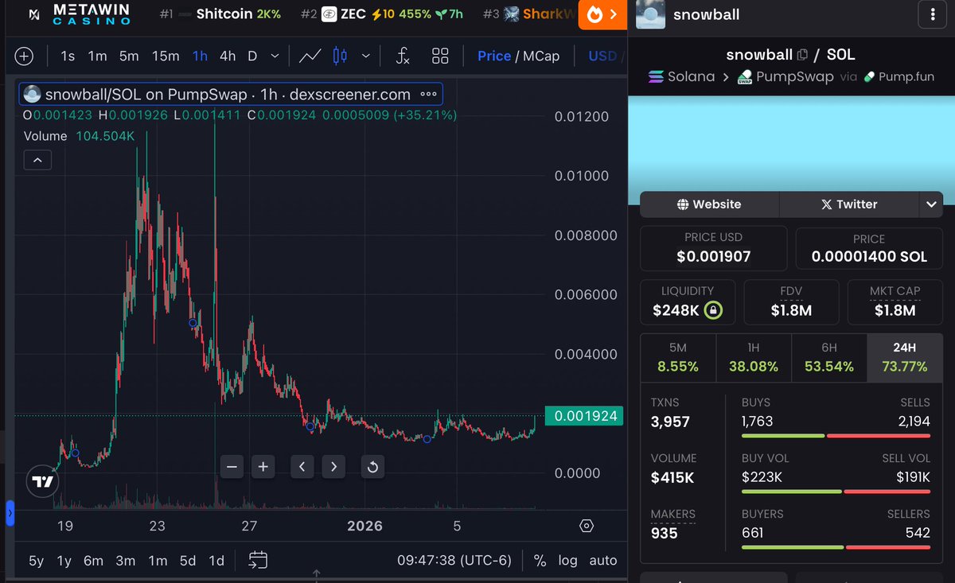Select the 1d date range

216,561
